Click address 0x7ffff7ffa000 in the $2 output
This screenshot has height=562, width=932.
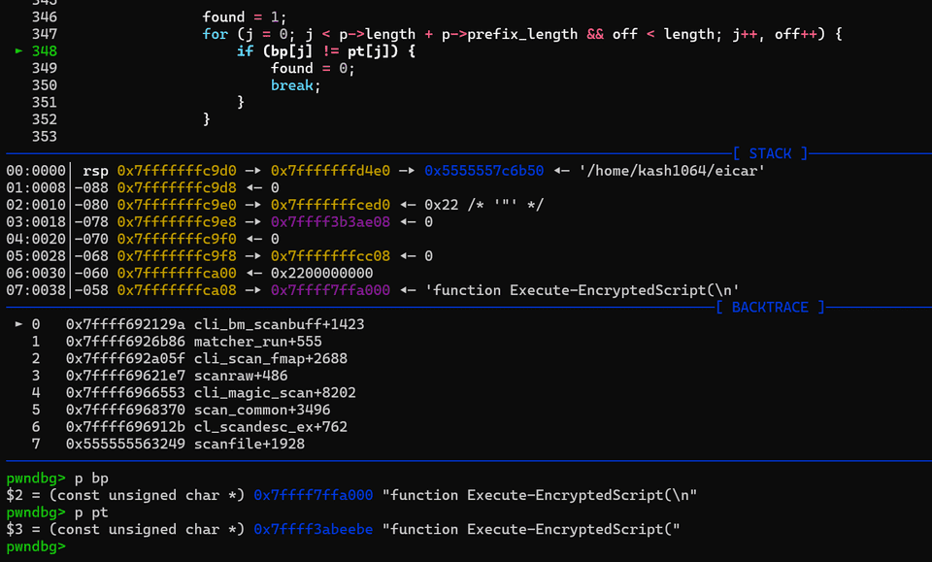(312, 495)
